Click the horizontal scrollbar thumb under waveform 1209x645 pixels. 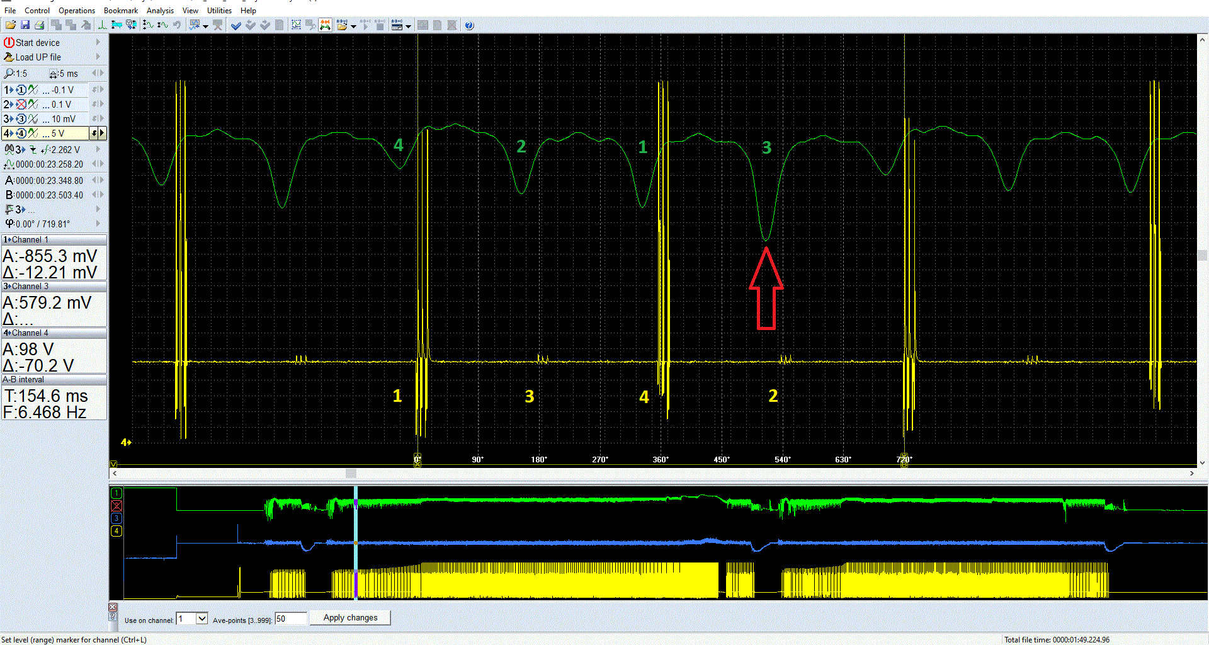point(351,473)
